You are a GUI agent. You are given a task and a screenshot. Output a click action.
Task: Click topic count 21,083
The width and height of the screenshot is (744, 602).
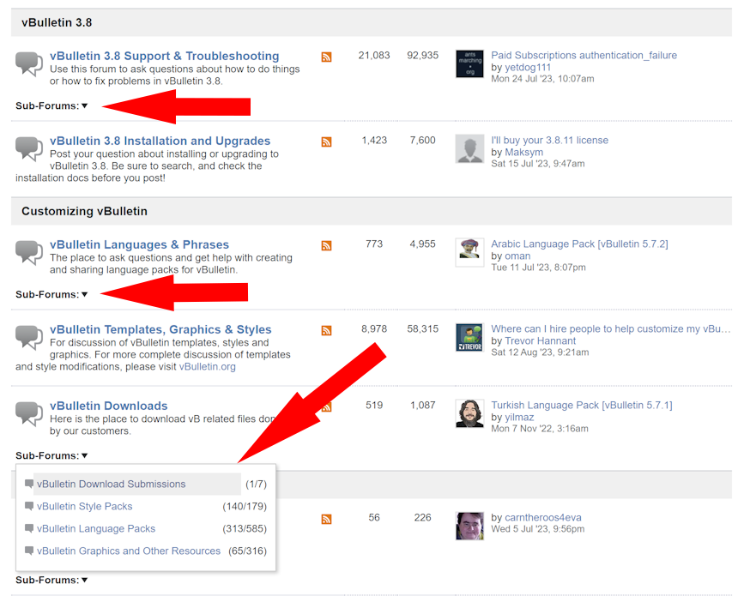[374, 55]
